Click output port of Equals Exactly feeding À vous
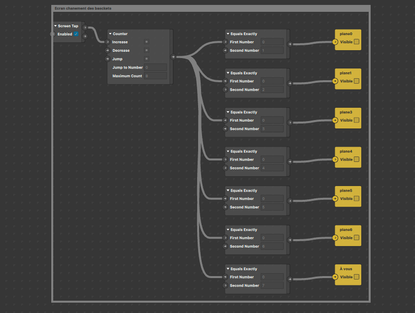The image size is (415, 313). tap(290, 279)
